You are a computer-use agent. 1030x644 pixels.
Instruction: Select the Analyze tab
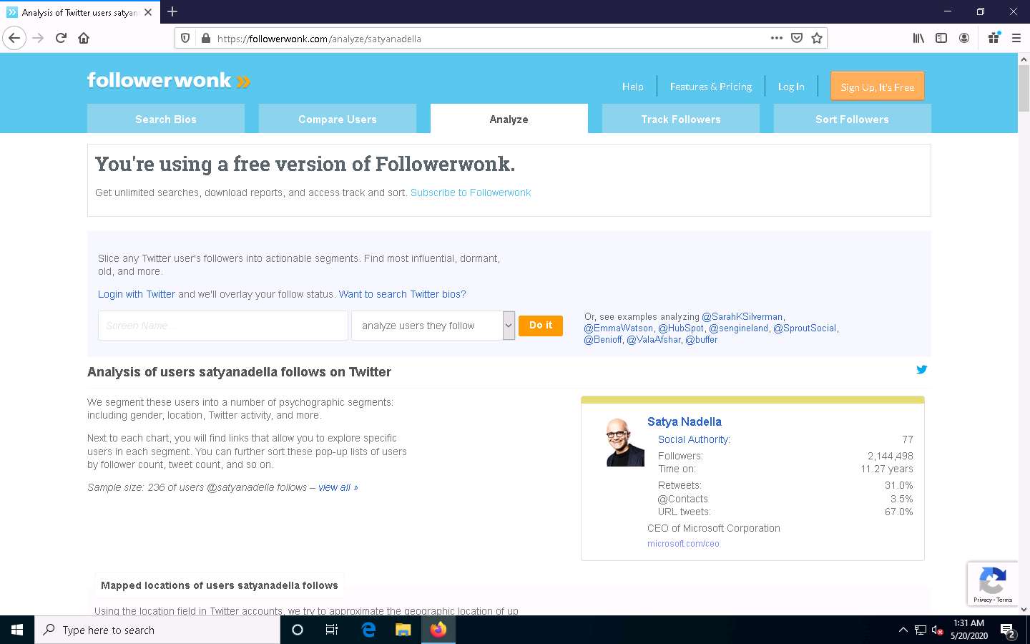pos(509,119)
